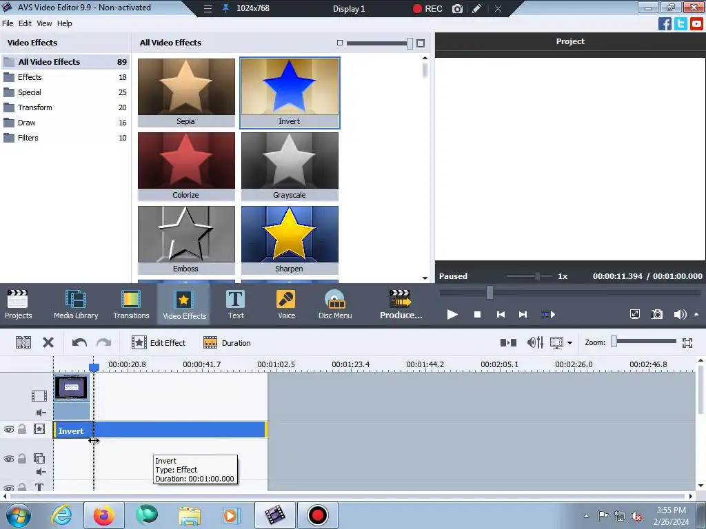The image size is (706, 529).
Task: Select the Effects category folder
Action: [x=65, y=77]
